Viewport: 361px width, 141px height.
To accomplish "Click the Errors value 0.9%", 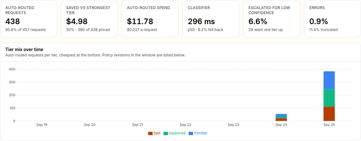I will tap(319, 21).
